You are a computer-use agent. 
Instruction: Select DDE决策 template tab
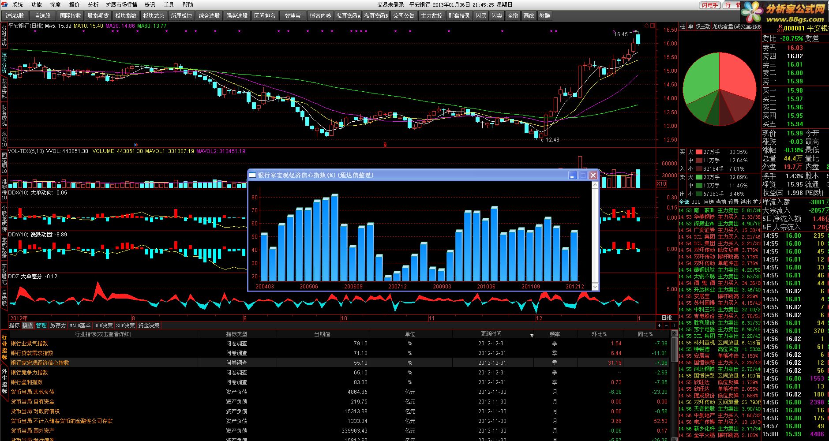point(103,325)
